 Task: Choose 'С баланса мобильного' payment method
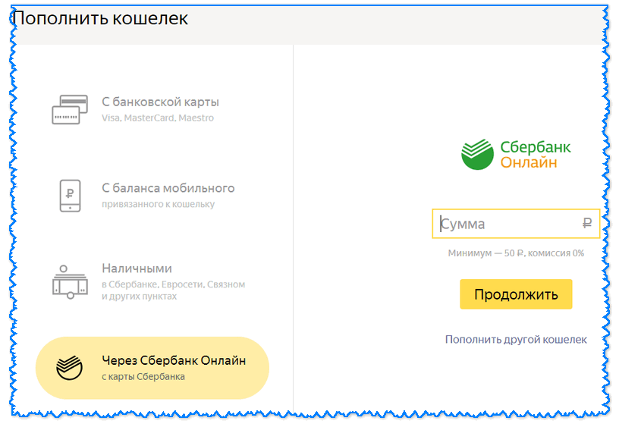(x=168, y=188)
